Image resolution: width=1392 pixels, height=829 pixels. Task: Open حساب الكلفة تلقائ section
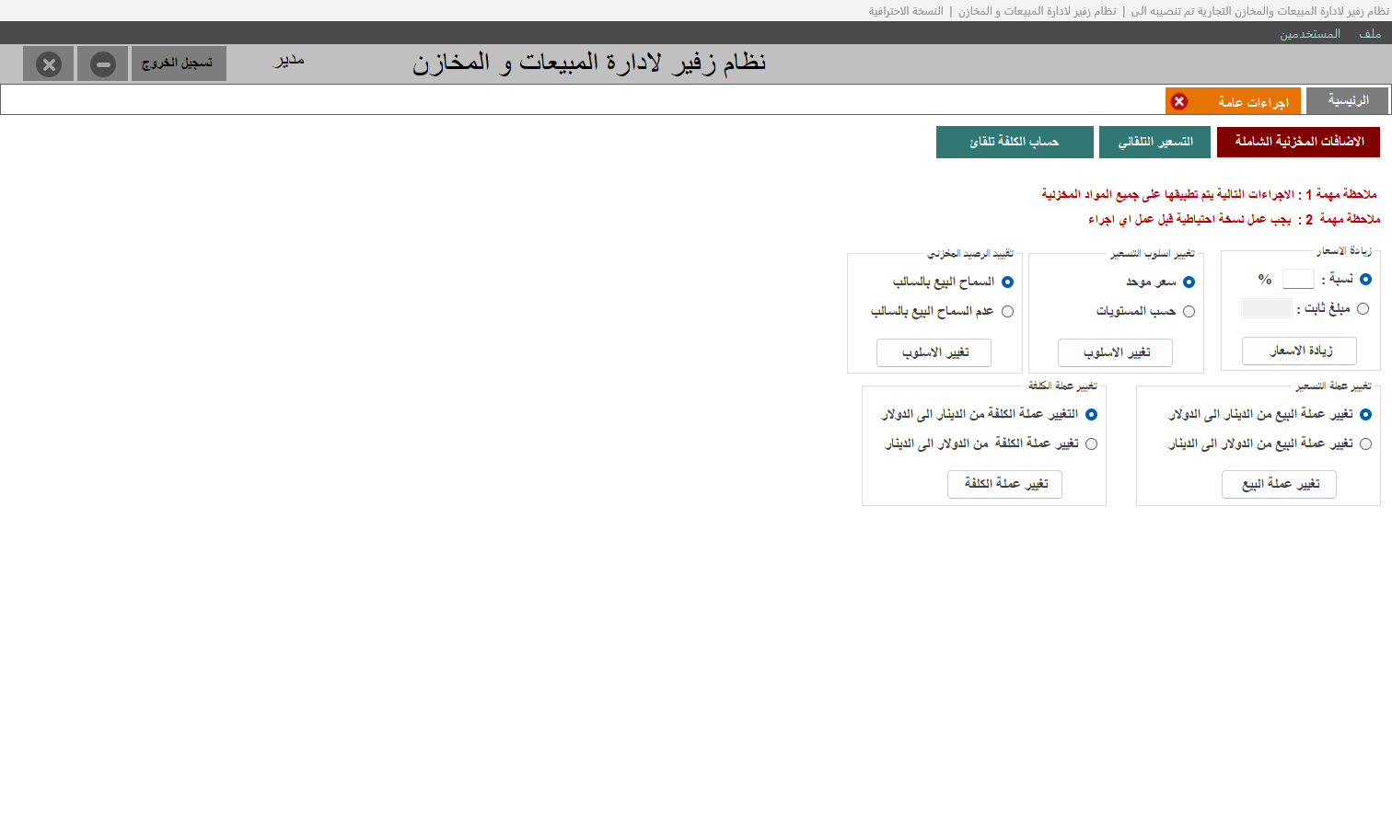pyautogui.click(x=1015, y=142)
